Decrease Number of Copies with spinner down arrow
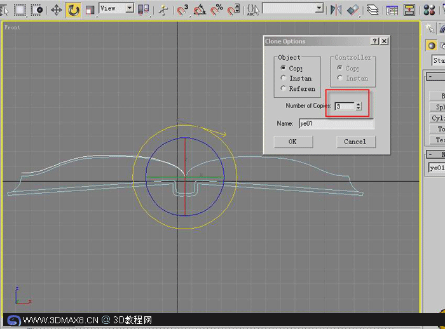 [359, 109]
